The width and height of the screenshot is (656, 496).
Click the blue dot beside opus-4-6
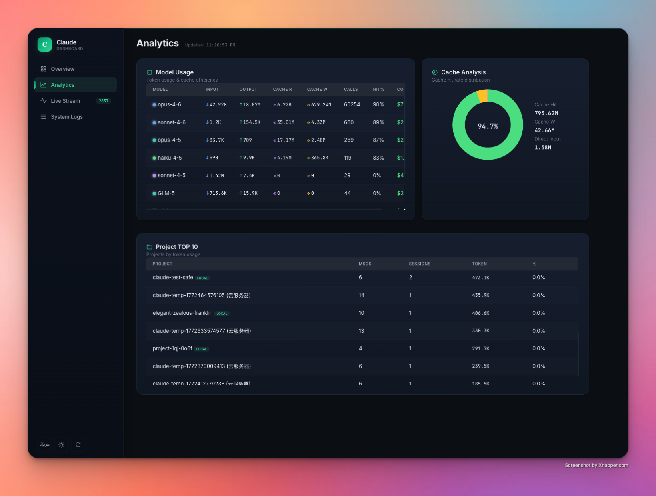[x=154, y=105]
